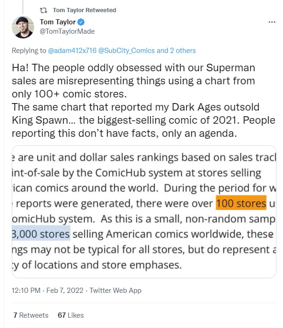The height and width of the screenshot is (328, 283).
Task: Open the @SubCity_Comics mention
Action: pyautogui.click(x=126, y=51)
